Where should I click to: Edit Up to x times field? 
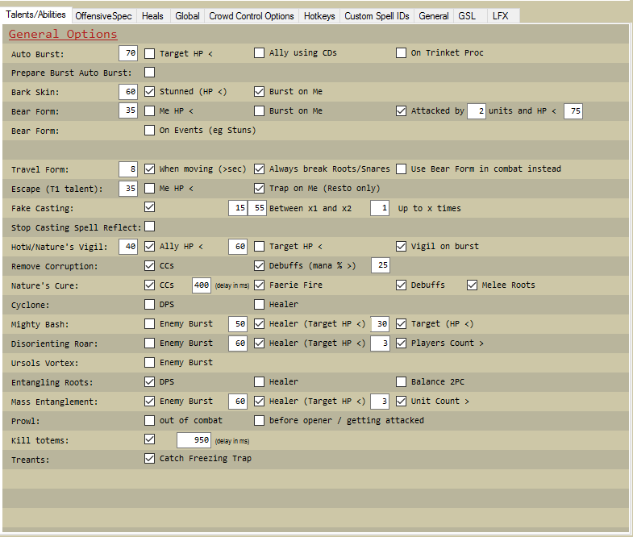(x=380, y=208)
